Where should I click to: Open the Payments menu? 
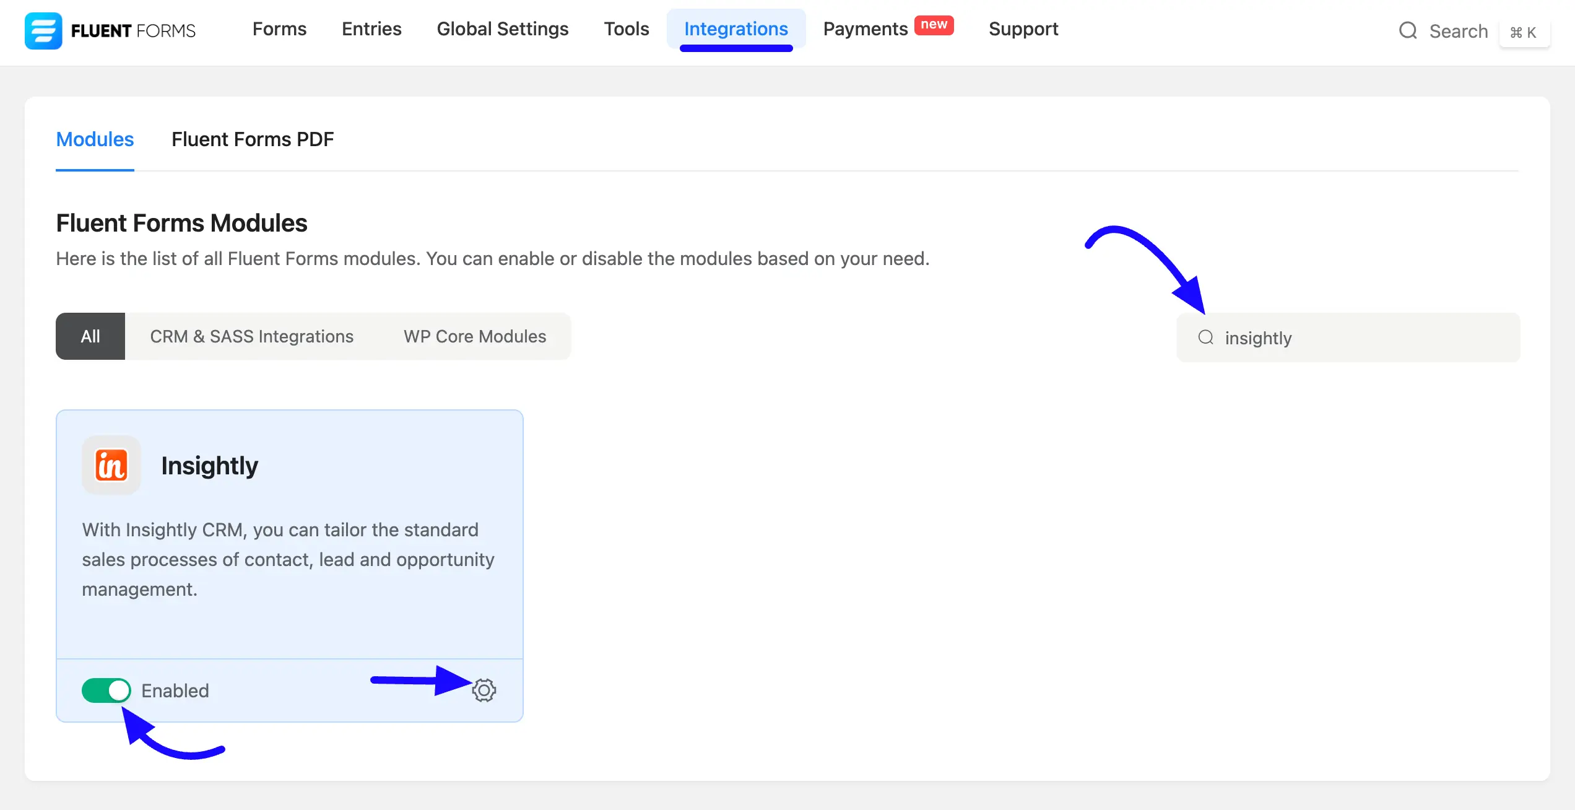865,29
